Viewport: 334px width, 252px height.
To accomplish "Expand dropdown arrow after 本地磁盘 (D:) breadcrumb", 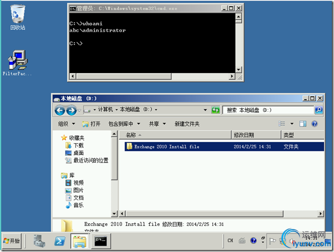I will click(156, 110).
